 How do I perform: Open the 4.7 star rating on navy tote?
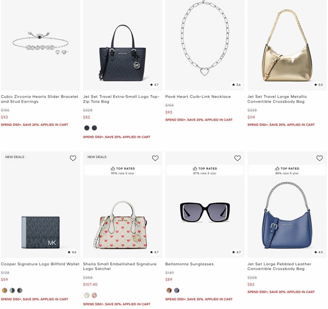[154, 85]
